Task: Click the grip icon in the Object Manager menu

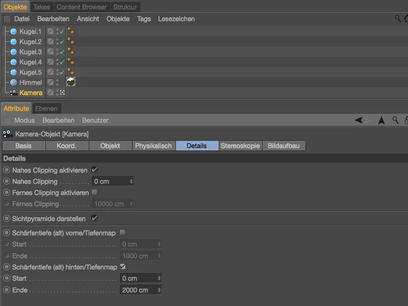Action: [x=7, y=18]
